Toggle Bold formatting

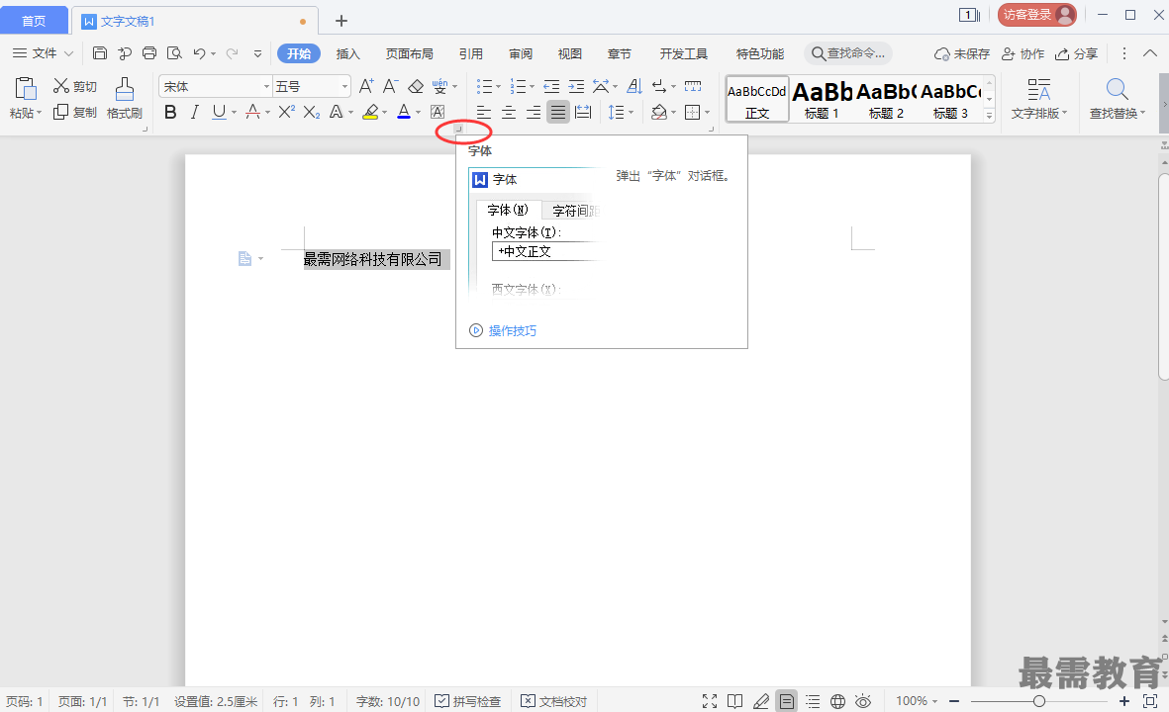[170, 112]
